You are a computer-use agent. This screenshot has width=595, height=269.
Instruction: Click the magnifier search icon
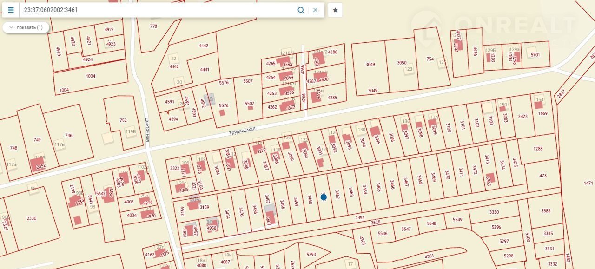point(301,10)
